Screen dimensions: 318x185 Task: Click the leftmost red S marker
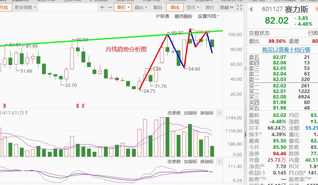pyautogui.click(x=5, y=106)
